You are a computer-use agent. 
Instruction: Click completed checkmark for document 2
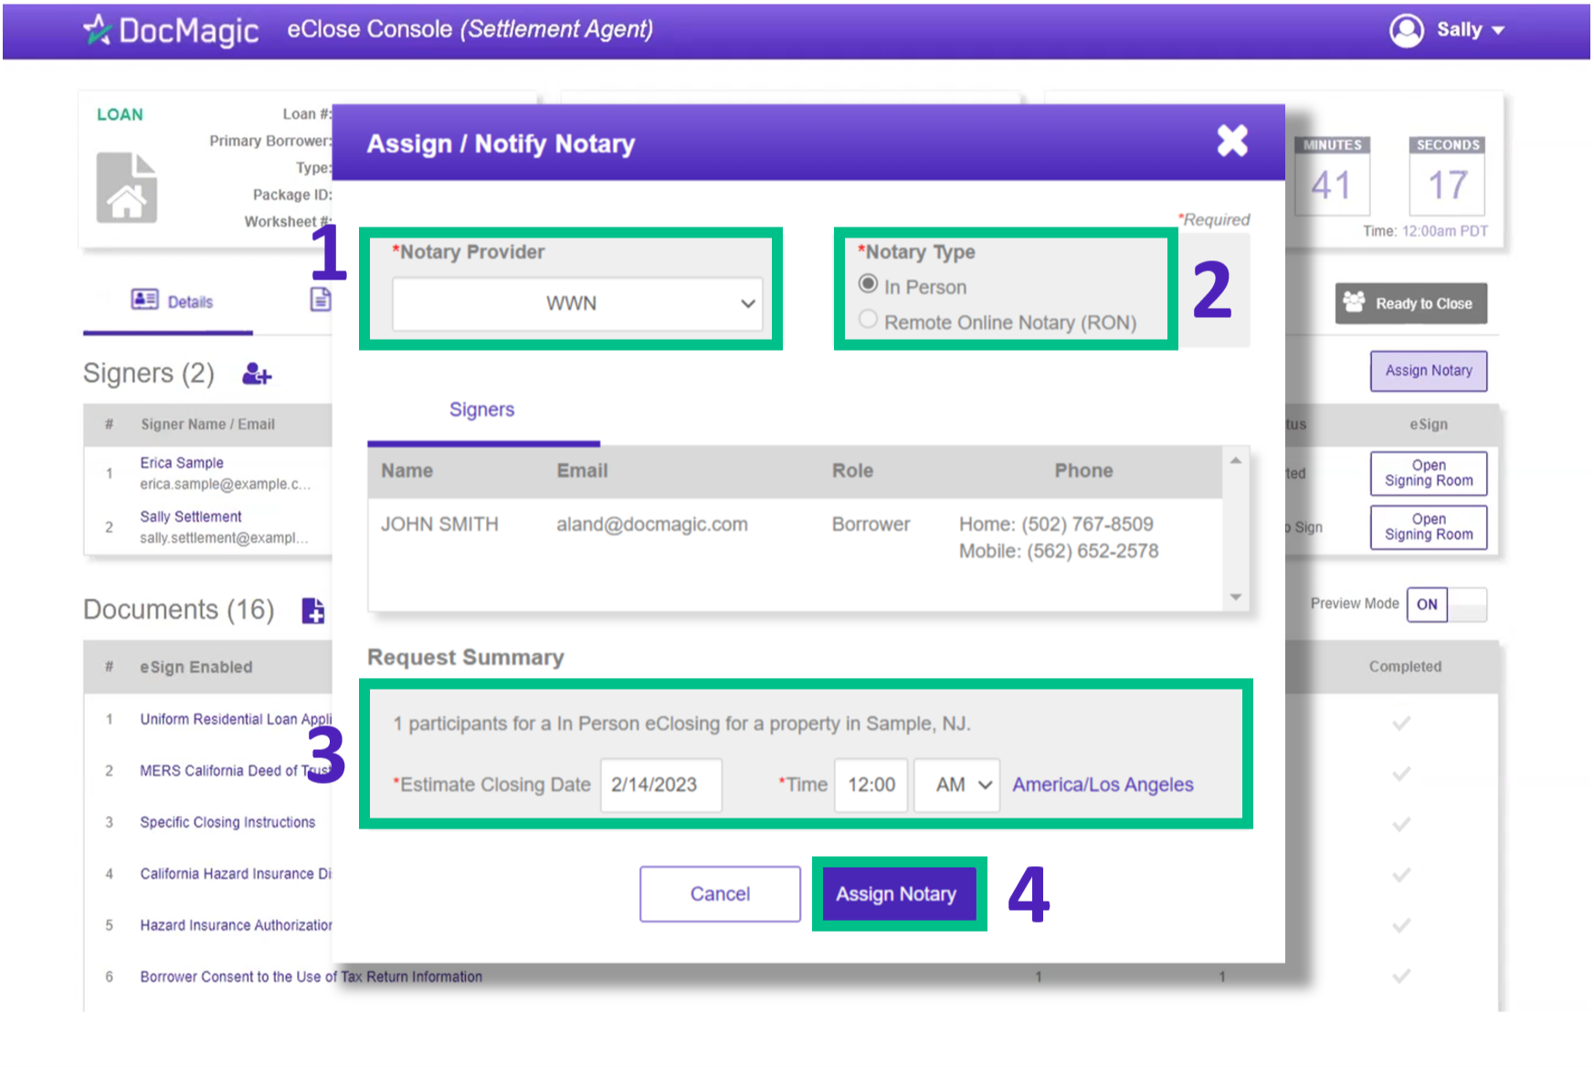[x=1401, y=775]
